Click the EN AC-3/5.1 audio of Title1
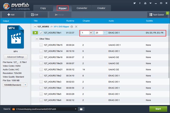Screen dimensions: 170x113 pos(114,33)
